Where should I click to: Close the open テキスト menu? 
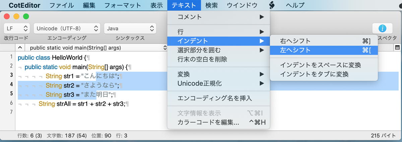pos(184,5)
